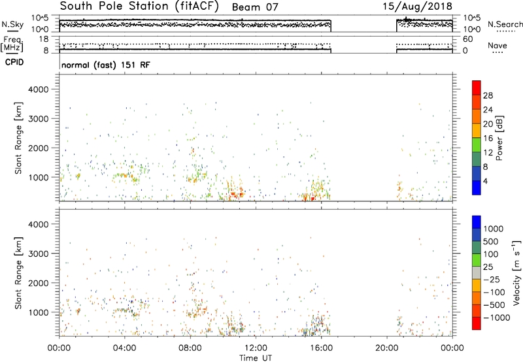Viewport: 523px width, 362px height.
Task: Click the red top of the power colorbar
Action: (477, 86)
